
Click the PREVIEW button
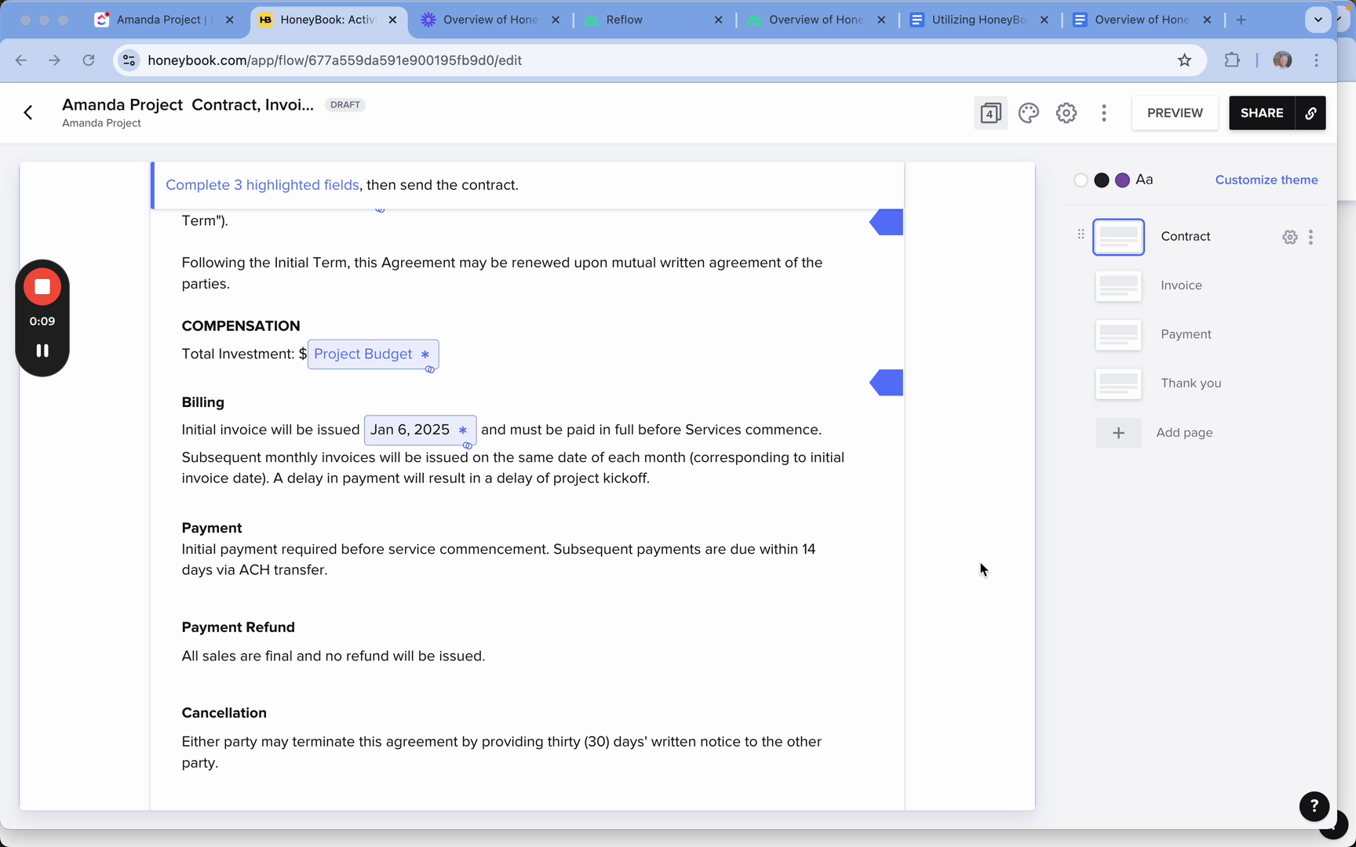tap(1175, 113)
